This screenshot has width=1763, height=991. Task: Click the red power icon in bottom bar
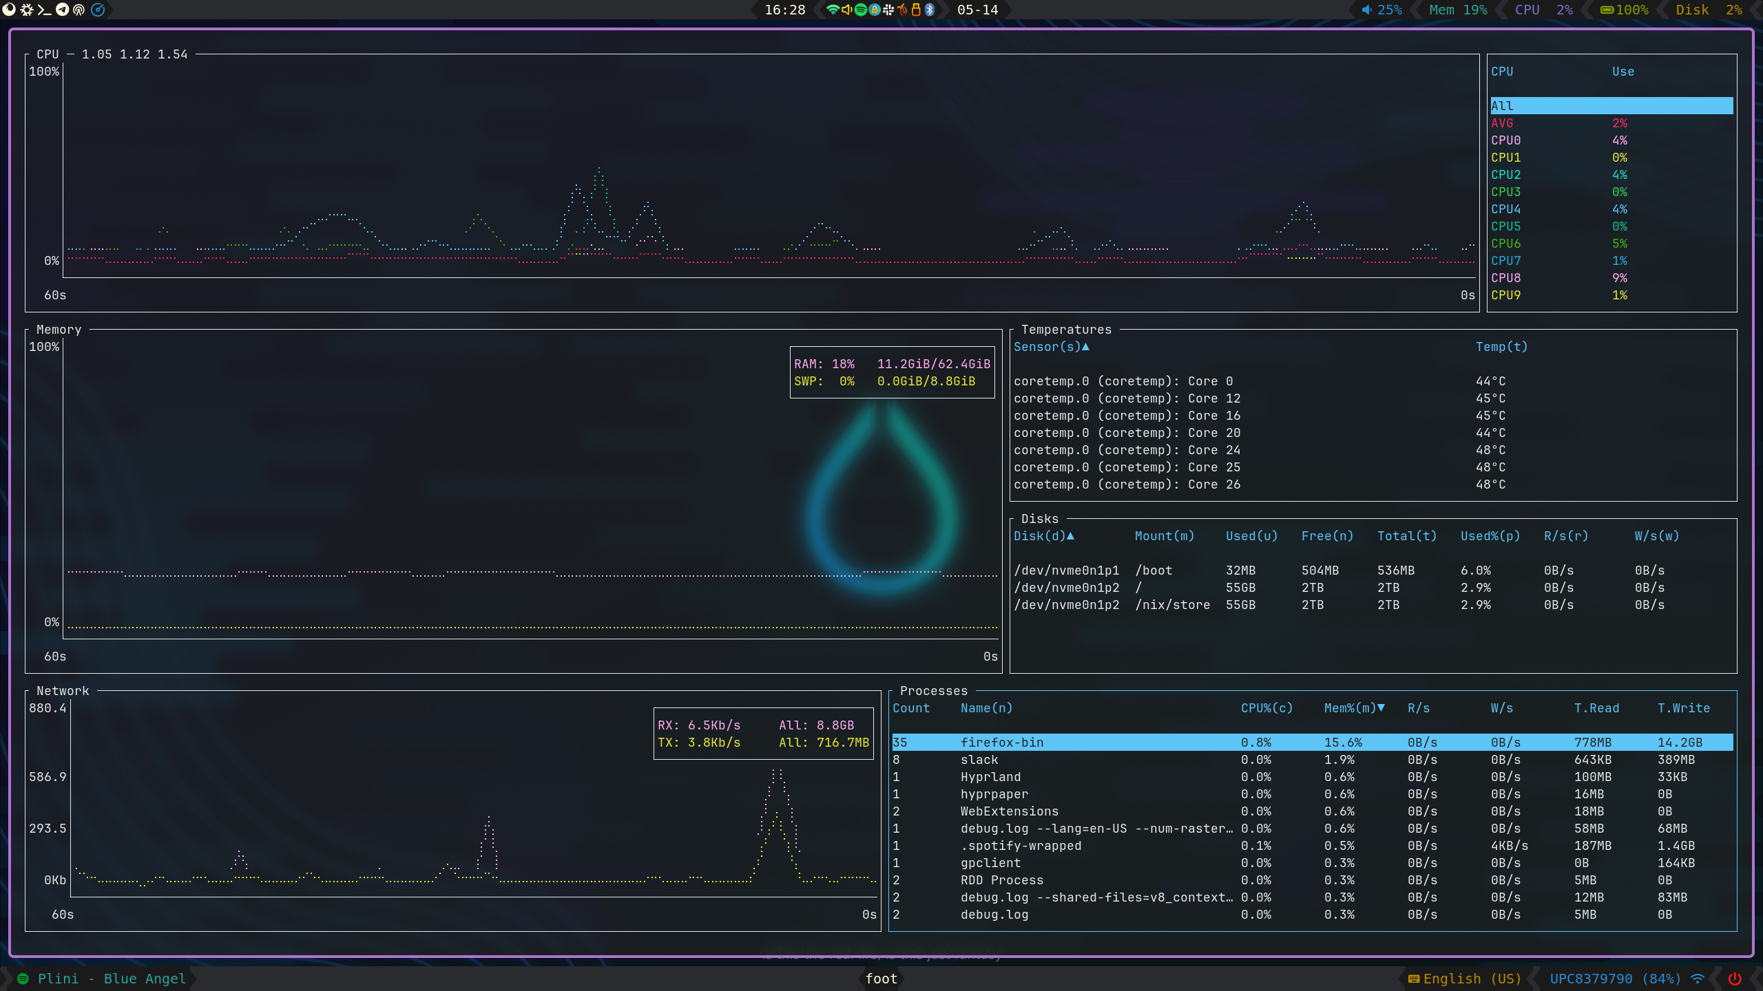coord(1735,979)
